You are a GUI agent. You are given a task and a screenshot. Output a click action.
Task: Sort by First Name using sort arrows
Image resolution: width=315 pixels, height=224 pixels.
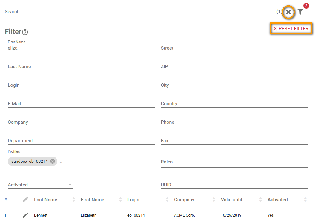pos(120,200)
